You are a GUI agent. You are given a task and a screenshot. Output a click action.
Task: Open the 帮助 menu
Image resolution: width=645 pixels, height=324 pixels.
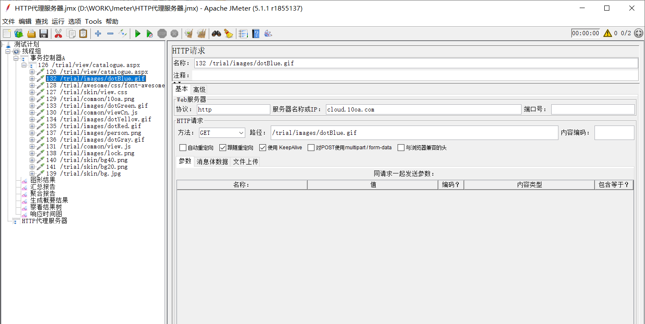[112, 21]
